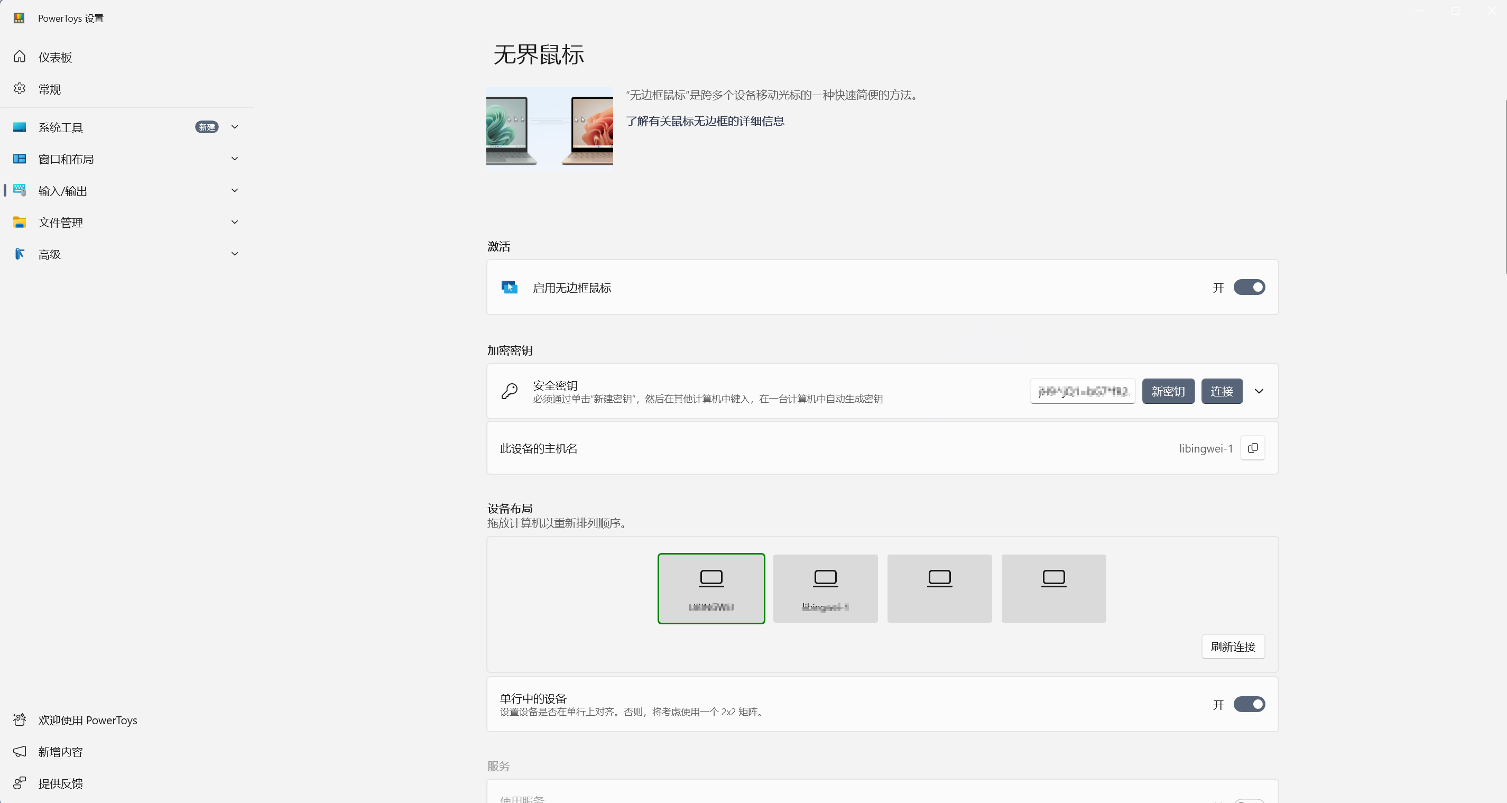Open 欢迎使用 PowerToys page
The image size is (1507, 803).
point(87,720)
